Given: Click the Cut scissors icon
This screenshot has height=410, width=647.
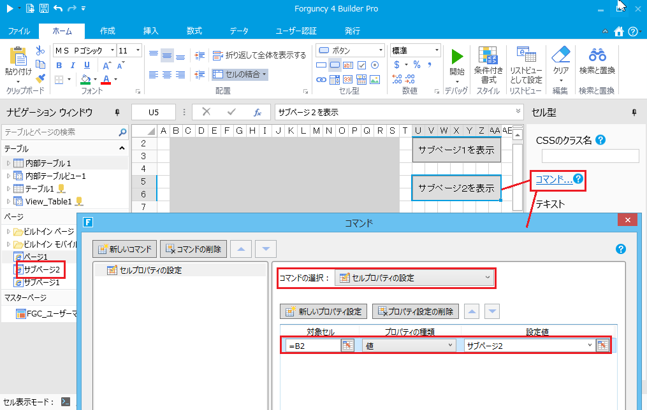Looking at the screenshot, I should coord(40,50).
